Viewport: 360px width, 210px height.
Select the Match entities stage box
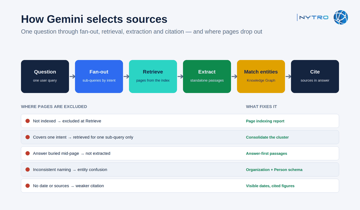tap(261, 76)
